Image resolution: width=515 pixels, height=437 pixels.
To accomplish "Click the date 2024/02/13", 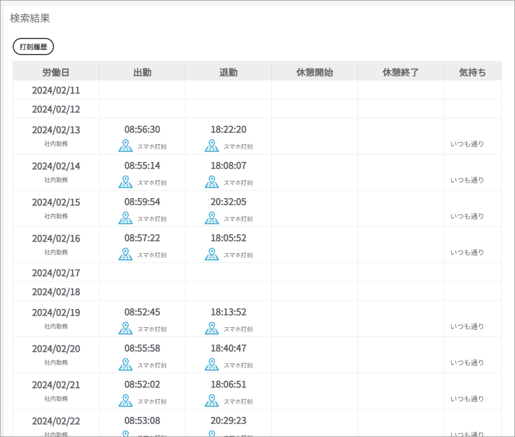I will (56, 130).
